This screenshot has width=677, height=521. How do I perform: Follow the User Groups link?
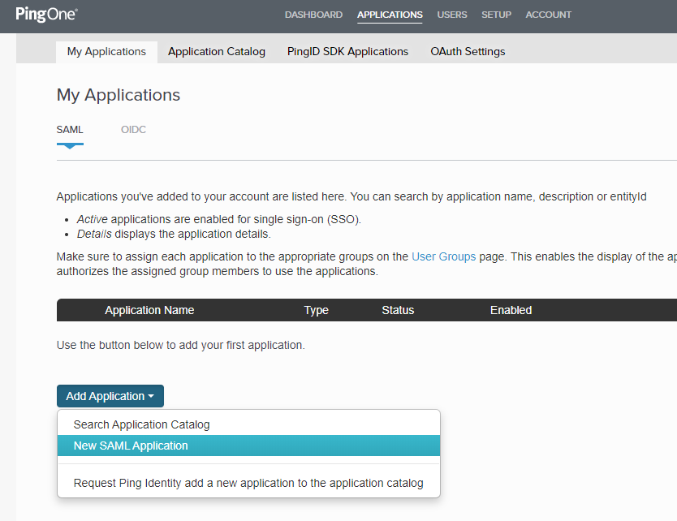coord(443,256)
